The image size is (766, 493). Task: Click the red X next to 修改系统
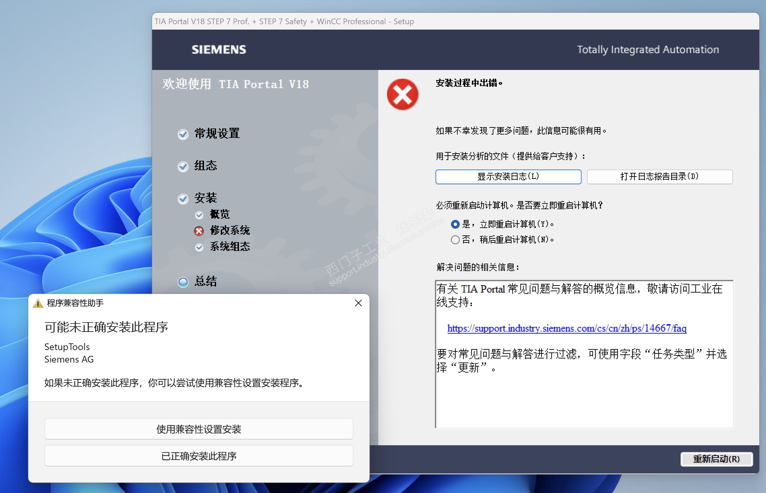click(x=199, y=231)
